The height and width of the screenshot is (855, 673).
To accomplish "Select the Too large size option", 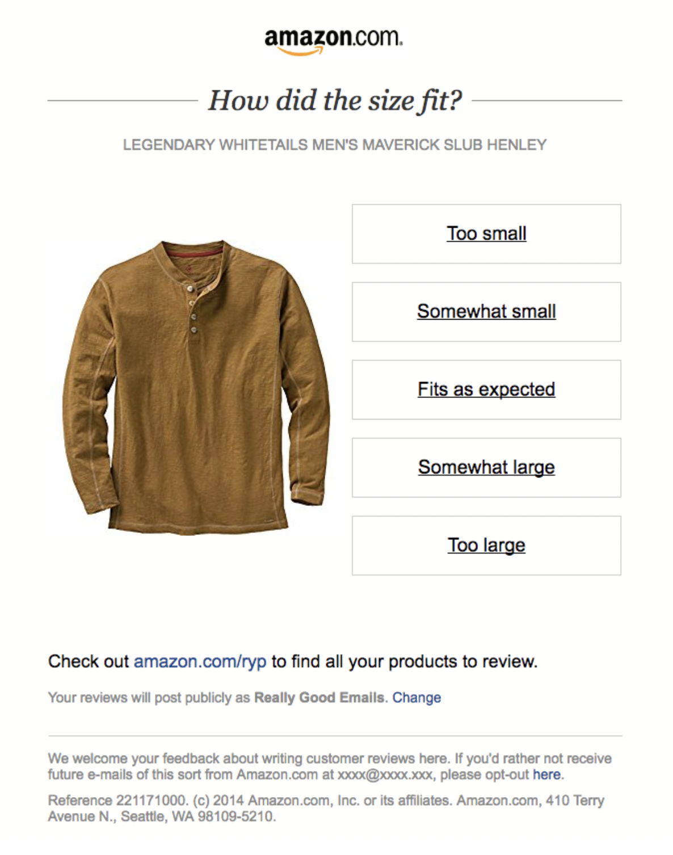I will 486,545.
